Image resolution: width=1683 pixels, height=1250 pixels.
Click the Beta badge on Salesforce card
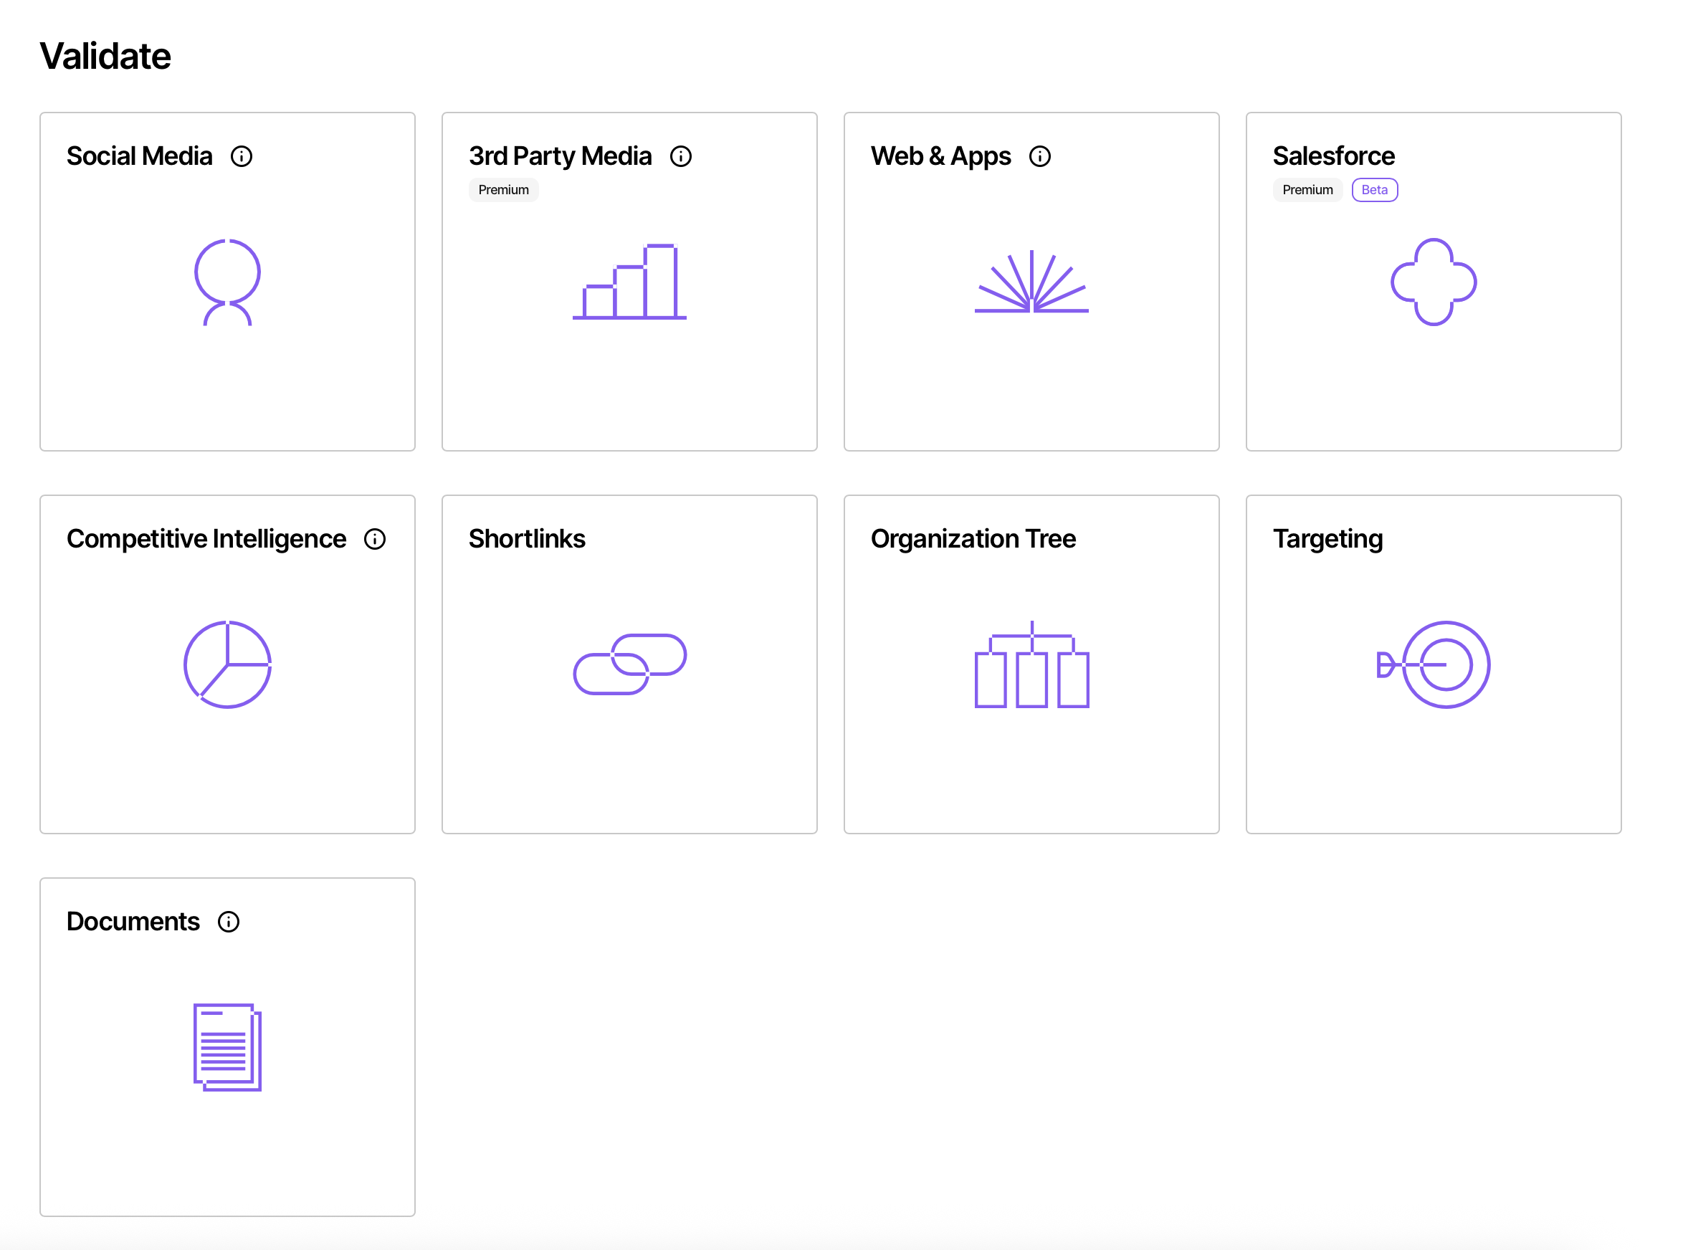(x=1374, y=190)
